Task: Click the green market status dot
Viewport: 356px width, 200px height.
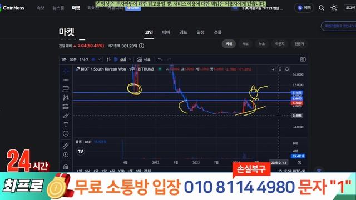Action: pyautogui.click(x=160, y=69)
